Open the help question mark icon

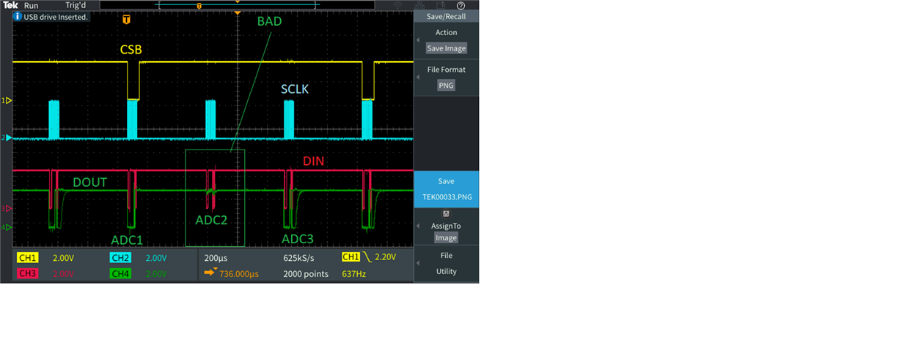click(460, 5)
